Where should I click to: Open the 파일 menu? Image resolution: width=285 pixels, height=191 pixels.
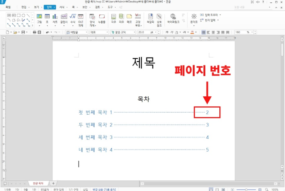pyautogui.click(x=8, y=7)
